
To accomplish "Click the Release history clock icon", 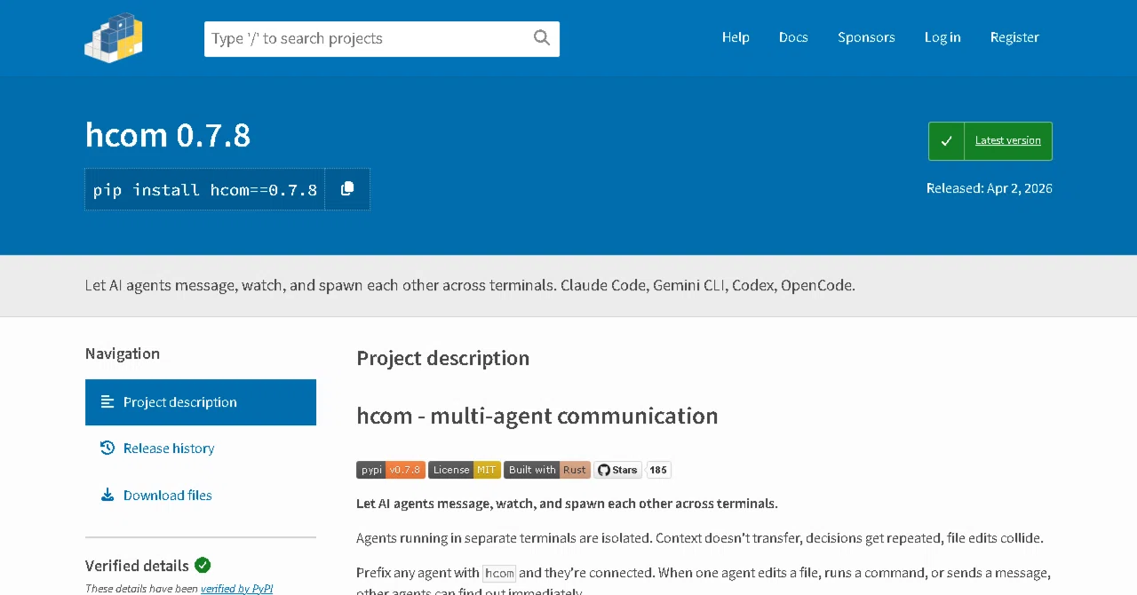I will [x=107, y=448].
